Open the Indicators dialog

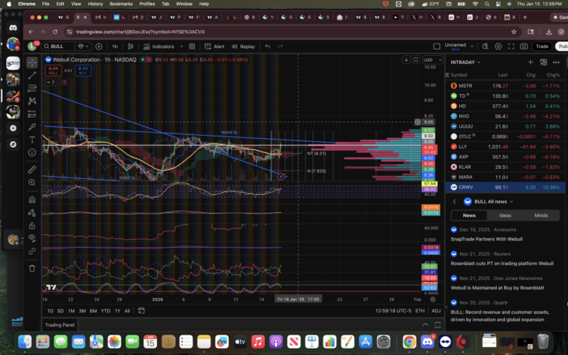tap(159, 47)
